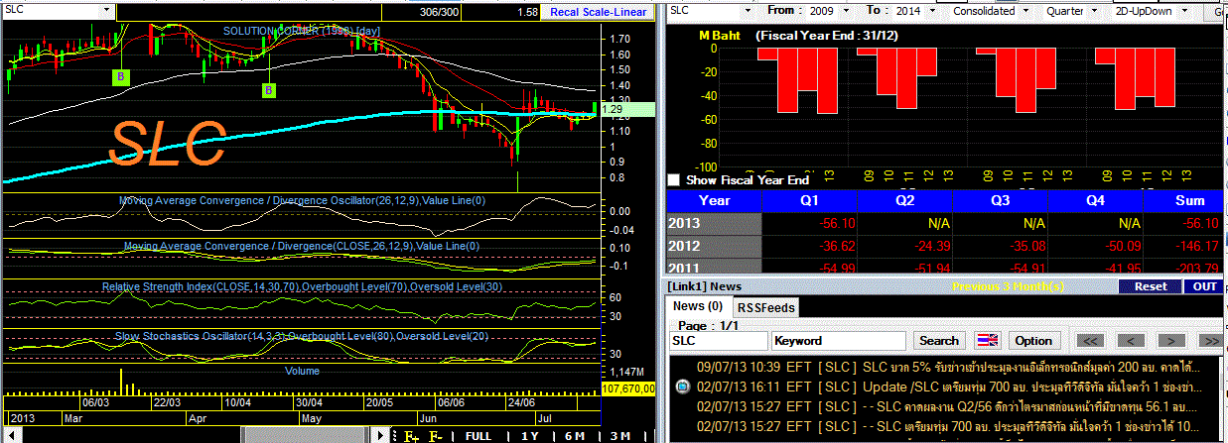Switch to the RSSFeeds tab
The width and height of the screenshot is (1228, 443).
point(765,307)
